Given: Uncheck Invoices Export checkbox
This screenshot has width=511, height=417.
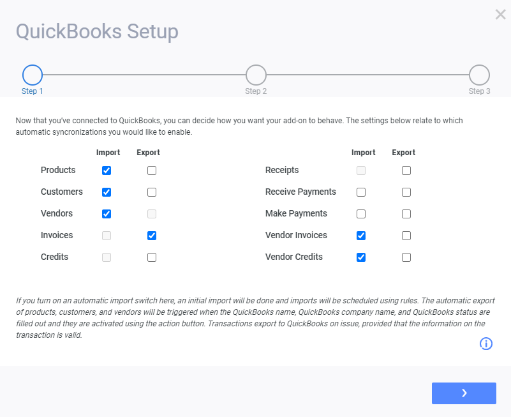Looking at the screenshot, I should pyautogui.click(x=152, y=236).
